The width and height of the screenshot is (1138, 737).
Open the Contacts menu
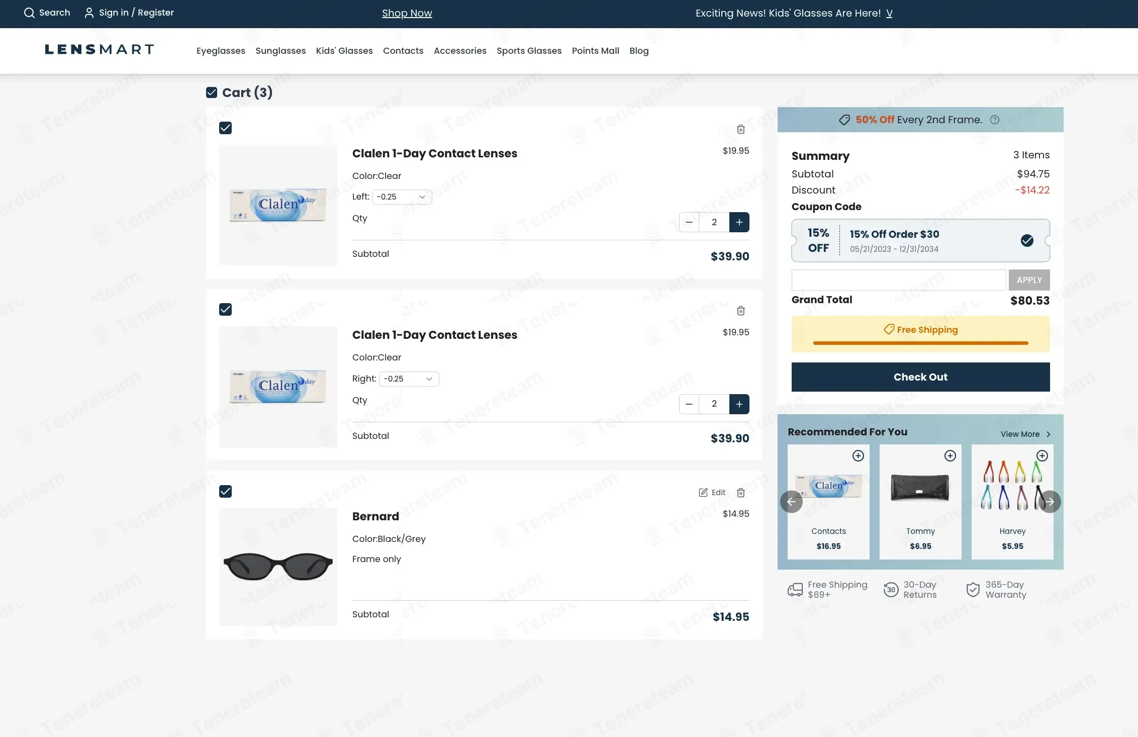(403, 51)
